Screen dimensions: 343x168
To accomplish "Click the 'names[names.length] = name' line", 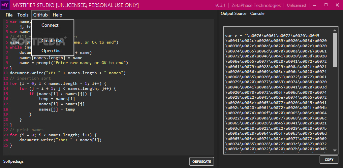I will click(x=51, y=58).
